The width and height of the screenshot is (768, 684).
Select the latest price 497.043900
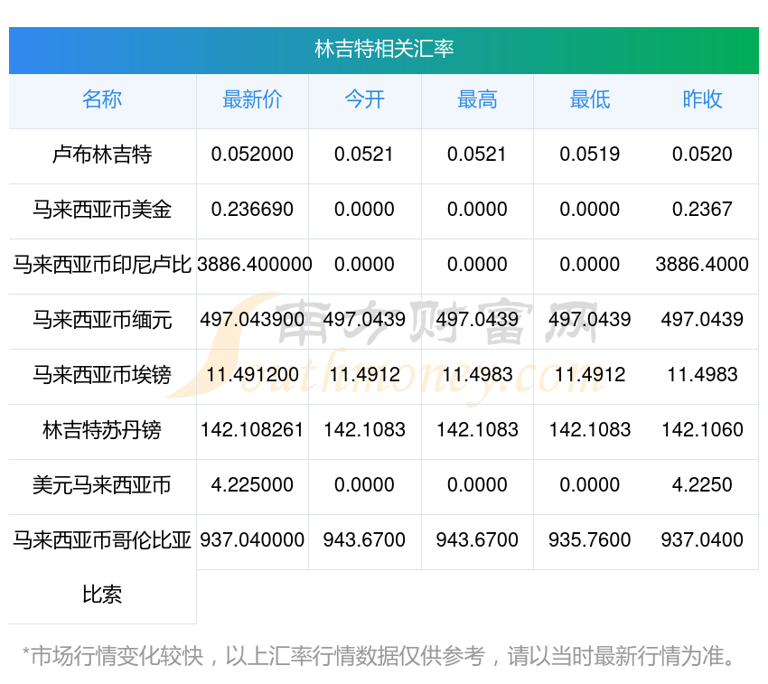(x=252, y=320)
